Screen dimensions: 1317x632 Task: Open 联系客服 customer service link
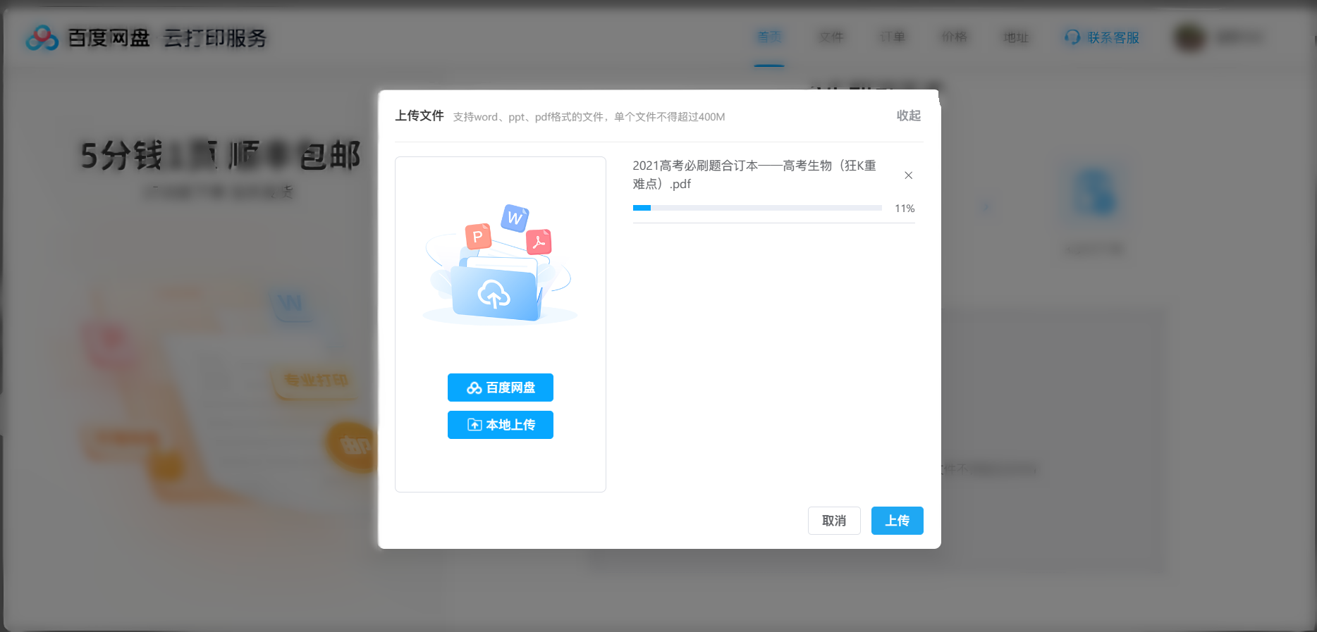point(1101,37)
